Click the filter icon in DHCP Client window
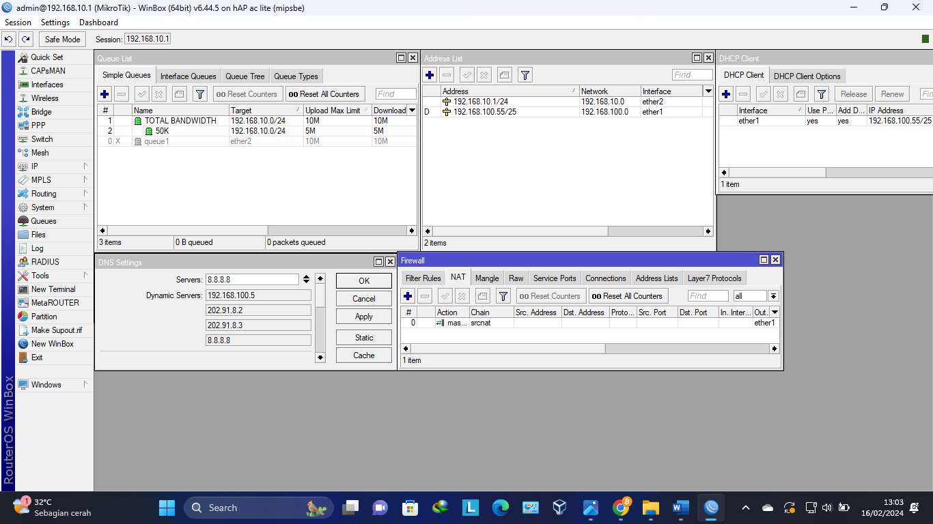This screenshot has width=933, height=524. (822, 94)
